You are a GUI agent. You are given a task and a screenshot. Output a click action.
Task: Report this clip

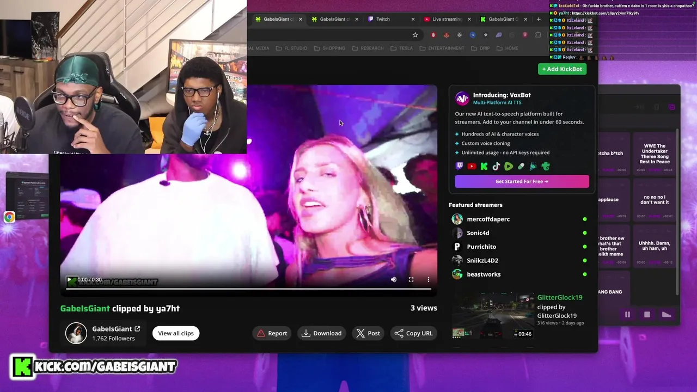pos(272,333)
